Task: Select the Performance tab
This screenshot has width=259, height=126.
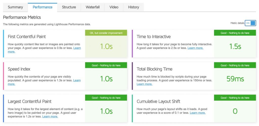Action: pos(42,7)
